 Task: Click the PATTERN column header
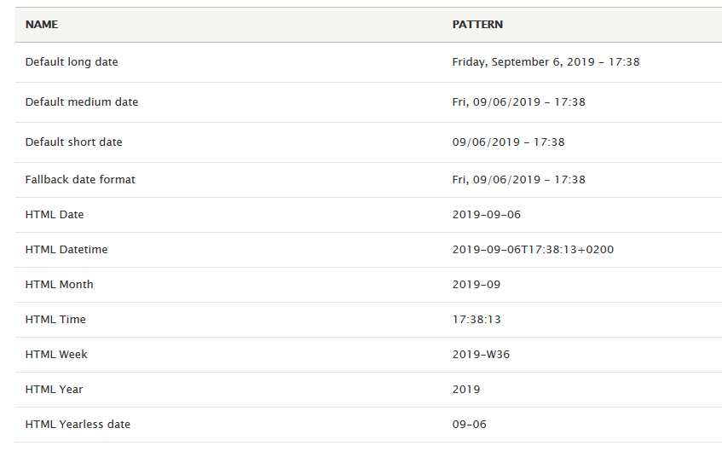pyautogui.click(x=477, y=25)
